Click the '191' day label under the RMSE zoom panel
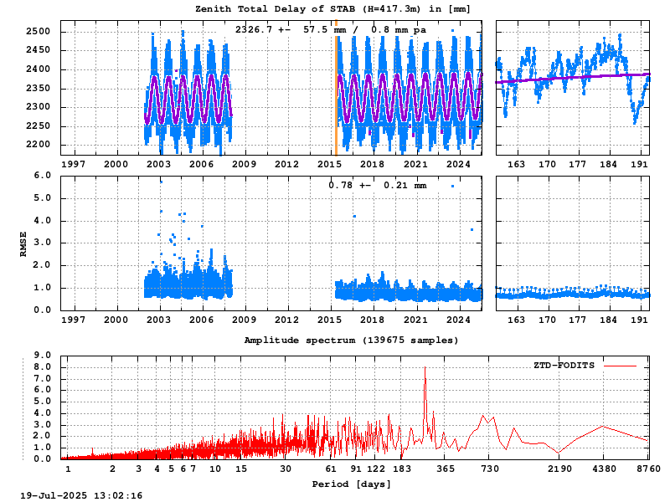The height and width of the screenshot is (502, 670). [639, 320]
